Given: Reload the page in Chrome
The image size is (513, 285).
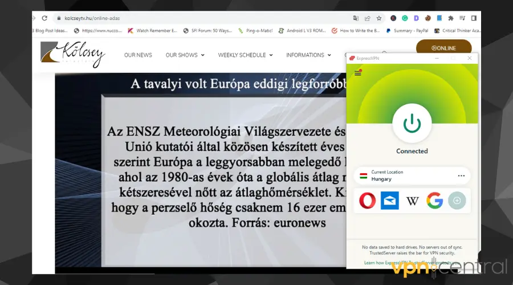Looking at the screenshot, I should coord(44,18).
